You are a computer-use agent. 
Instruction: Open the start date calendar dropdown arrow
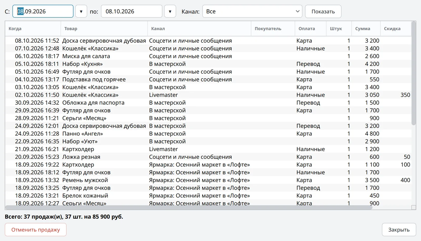[x=81, y=11]
